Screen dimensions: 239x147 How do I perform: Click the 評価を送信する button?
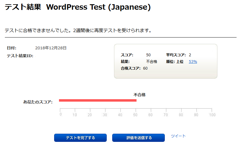138,138
